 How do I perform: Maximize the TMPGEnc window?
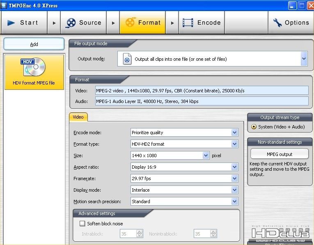tap(302, 5)
